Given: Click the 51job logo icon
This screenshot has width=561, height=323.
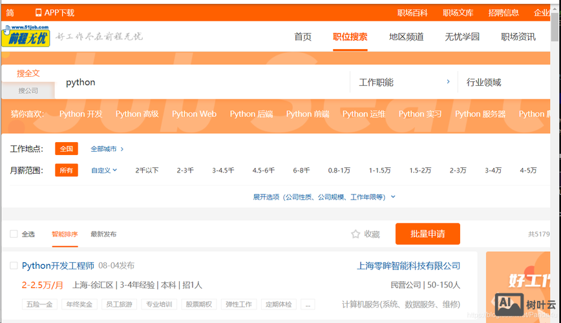Looking at the screenshot, I should pyautogui.click(x=25, y=37).
